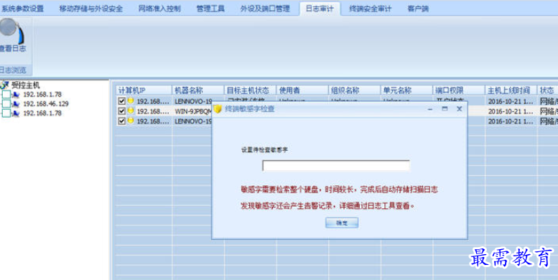Maximize the 终端敏感字检查 dialog
This screenshot has height=280, width=558.
tap(445, 108)
